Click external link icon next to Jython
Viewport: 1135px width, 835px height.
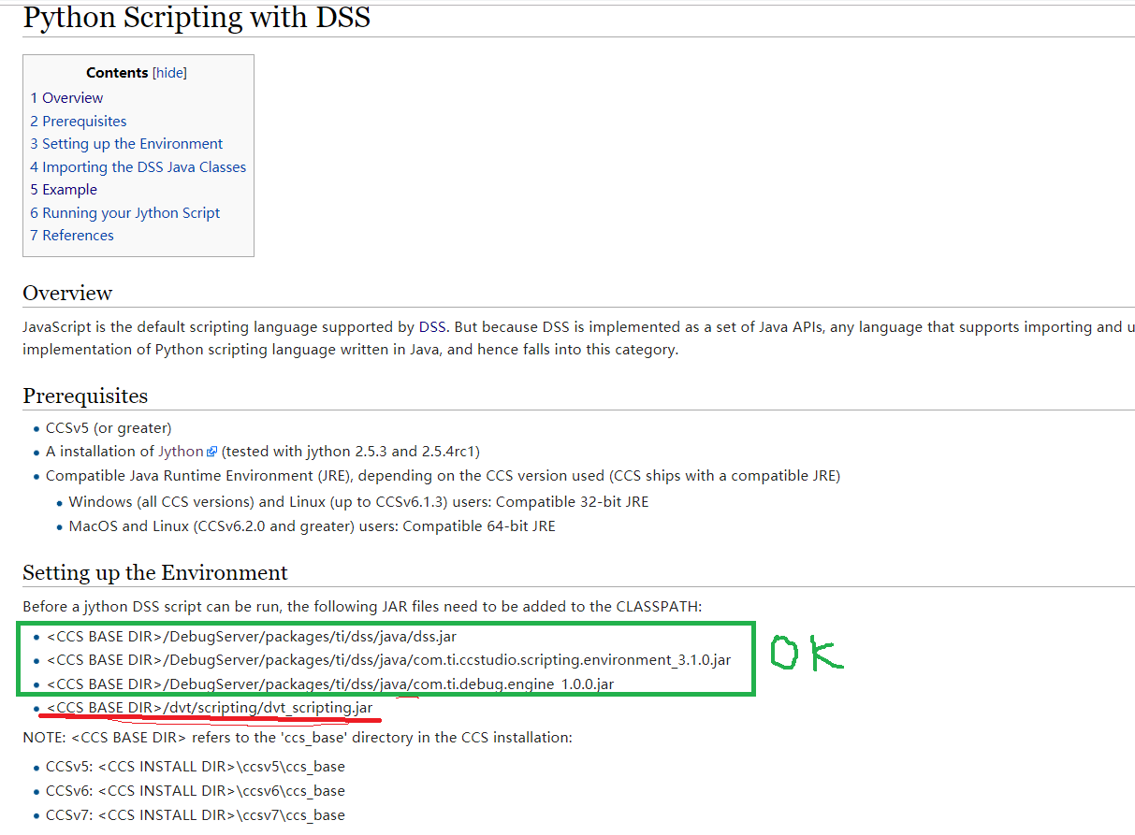pyautogui.click(x=212, y=453)
